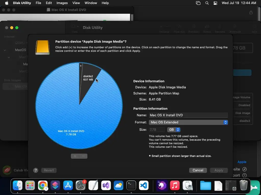Click the menu bar date and time
261x195 pixels.
coord(239,3)
